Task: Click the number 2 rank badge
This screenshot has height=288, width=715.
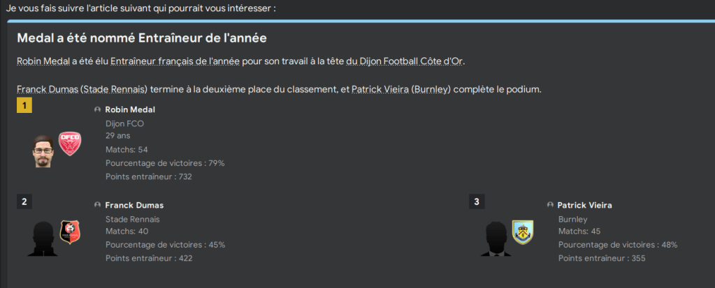Action: 24,202
